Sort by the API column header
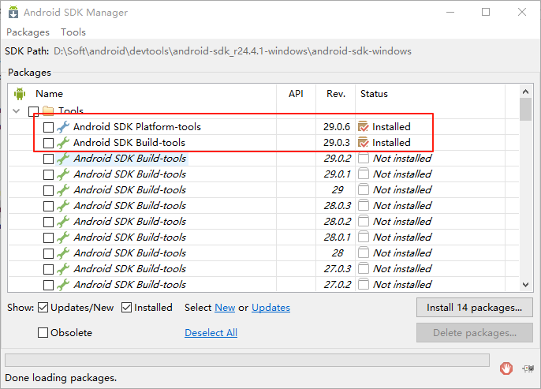The image size is (541, 389). [x=296, y=94]
